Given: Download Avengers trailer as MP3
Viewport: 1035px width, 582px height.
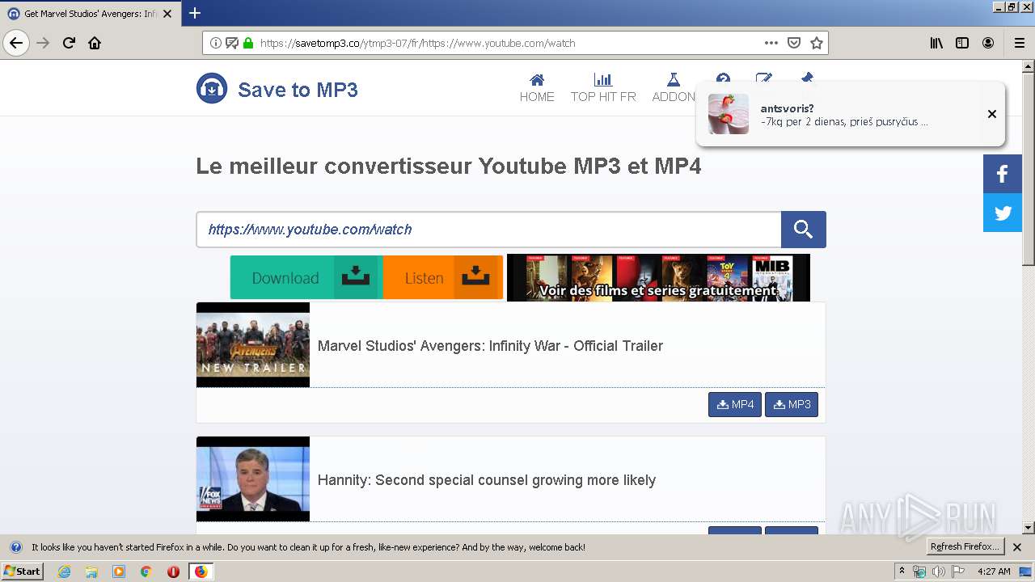Looking at the screenshot, I should pos(792,405).
